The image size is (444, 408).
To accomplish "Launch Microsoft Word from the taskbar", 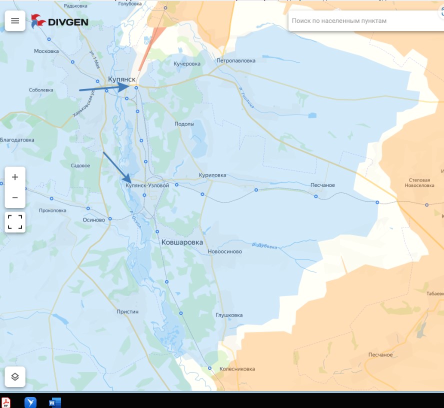I will [x=54, y=402].
